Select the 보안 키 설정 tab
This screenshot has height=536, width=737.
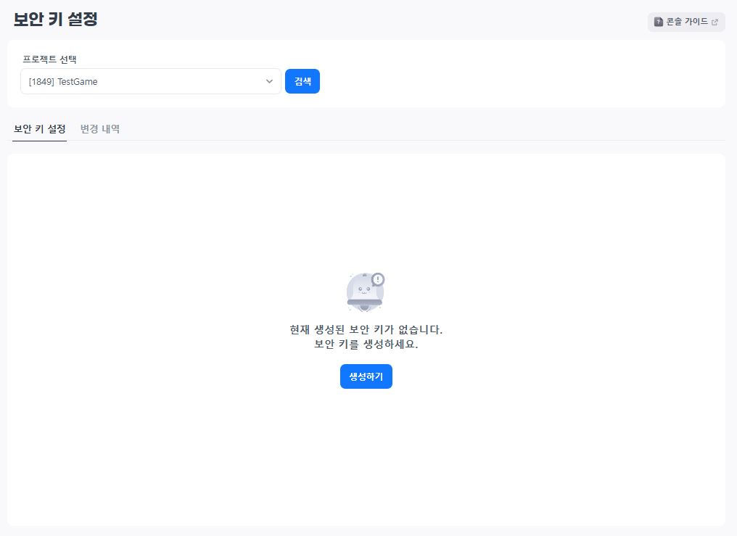point(40,129)
